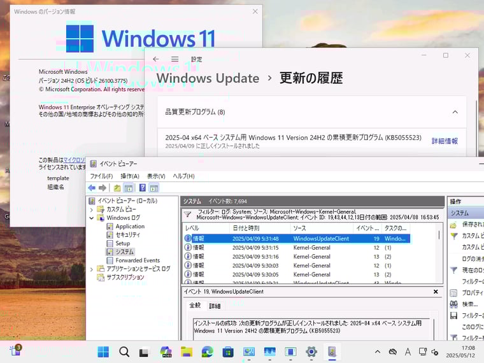Open the 表示(V) menu

point(156,176)
